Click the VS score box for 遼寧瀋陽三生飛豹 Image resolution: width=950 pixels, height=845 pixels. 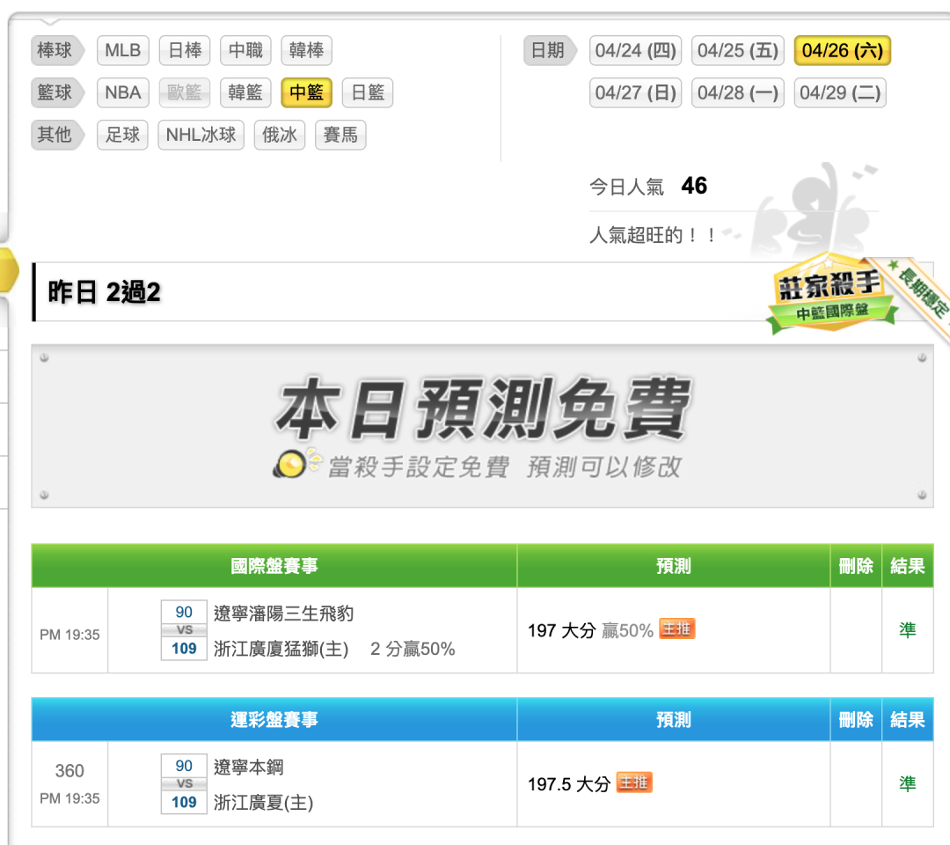(184, 630)
